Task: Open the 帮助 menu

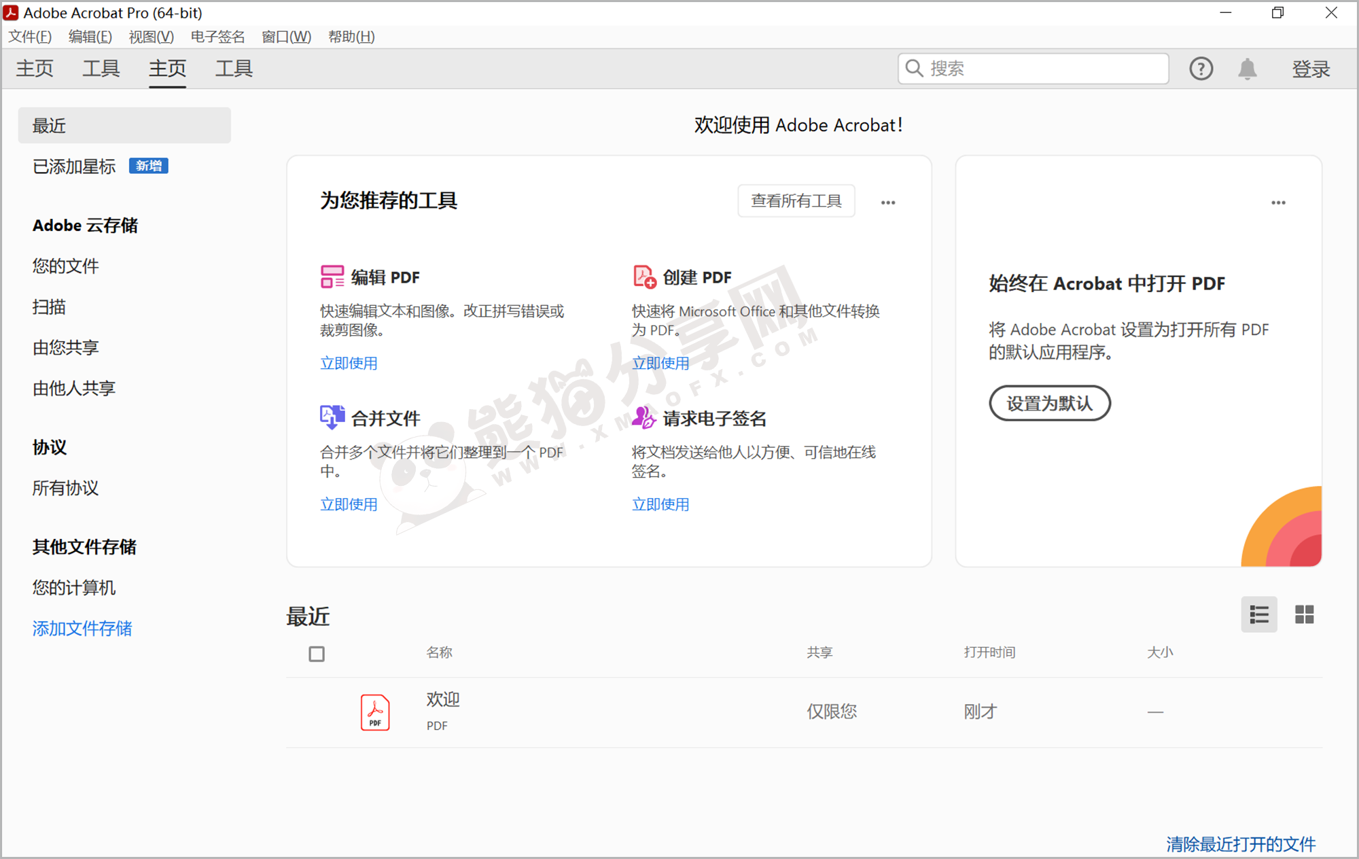Action: coord(351,37)
